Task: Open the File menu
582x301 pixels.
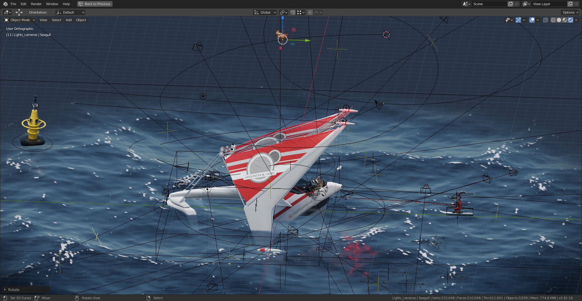Action: tap(13, 4)
